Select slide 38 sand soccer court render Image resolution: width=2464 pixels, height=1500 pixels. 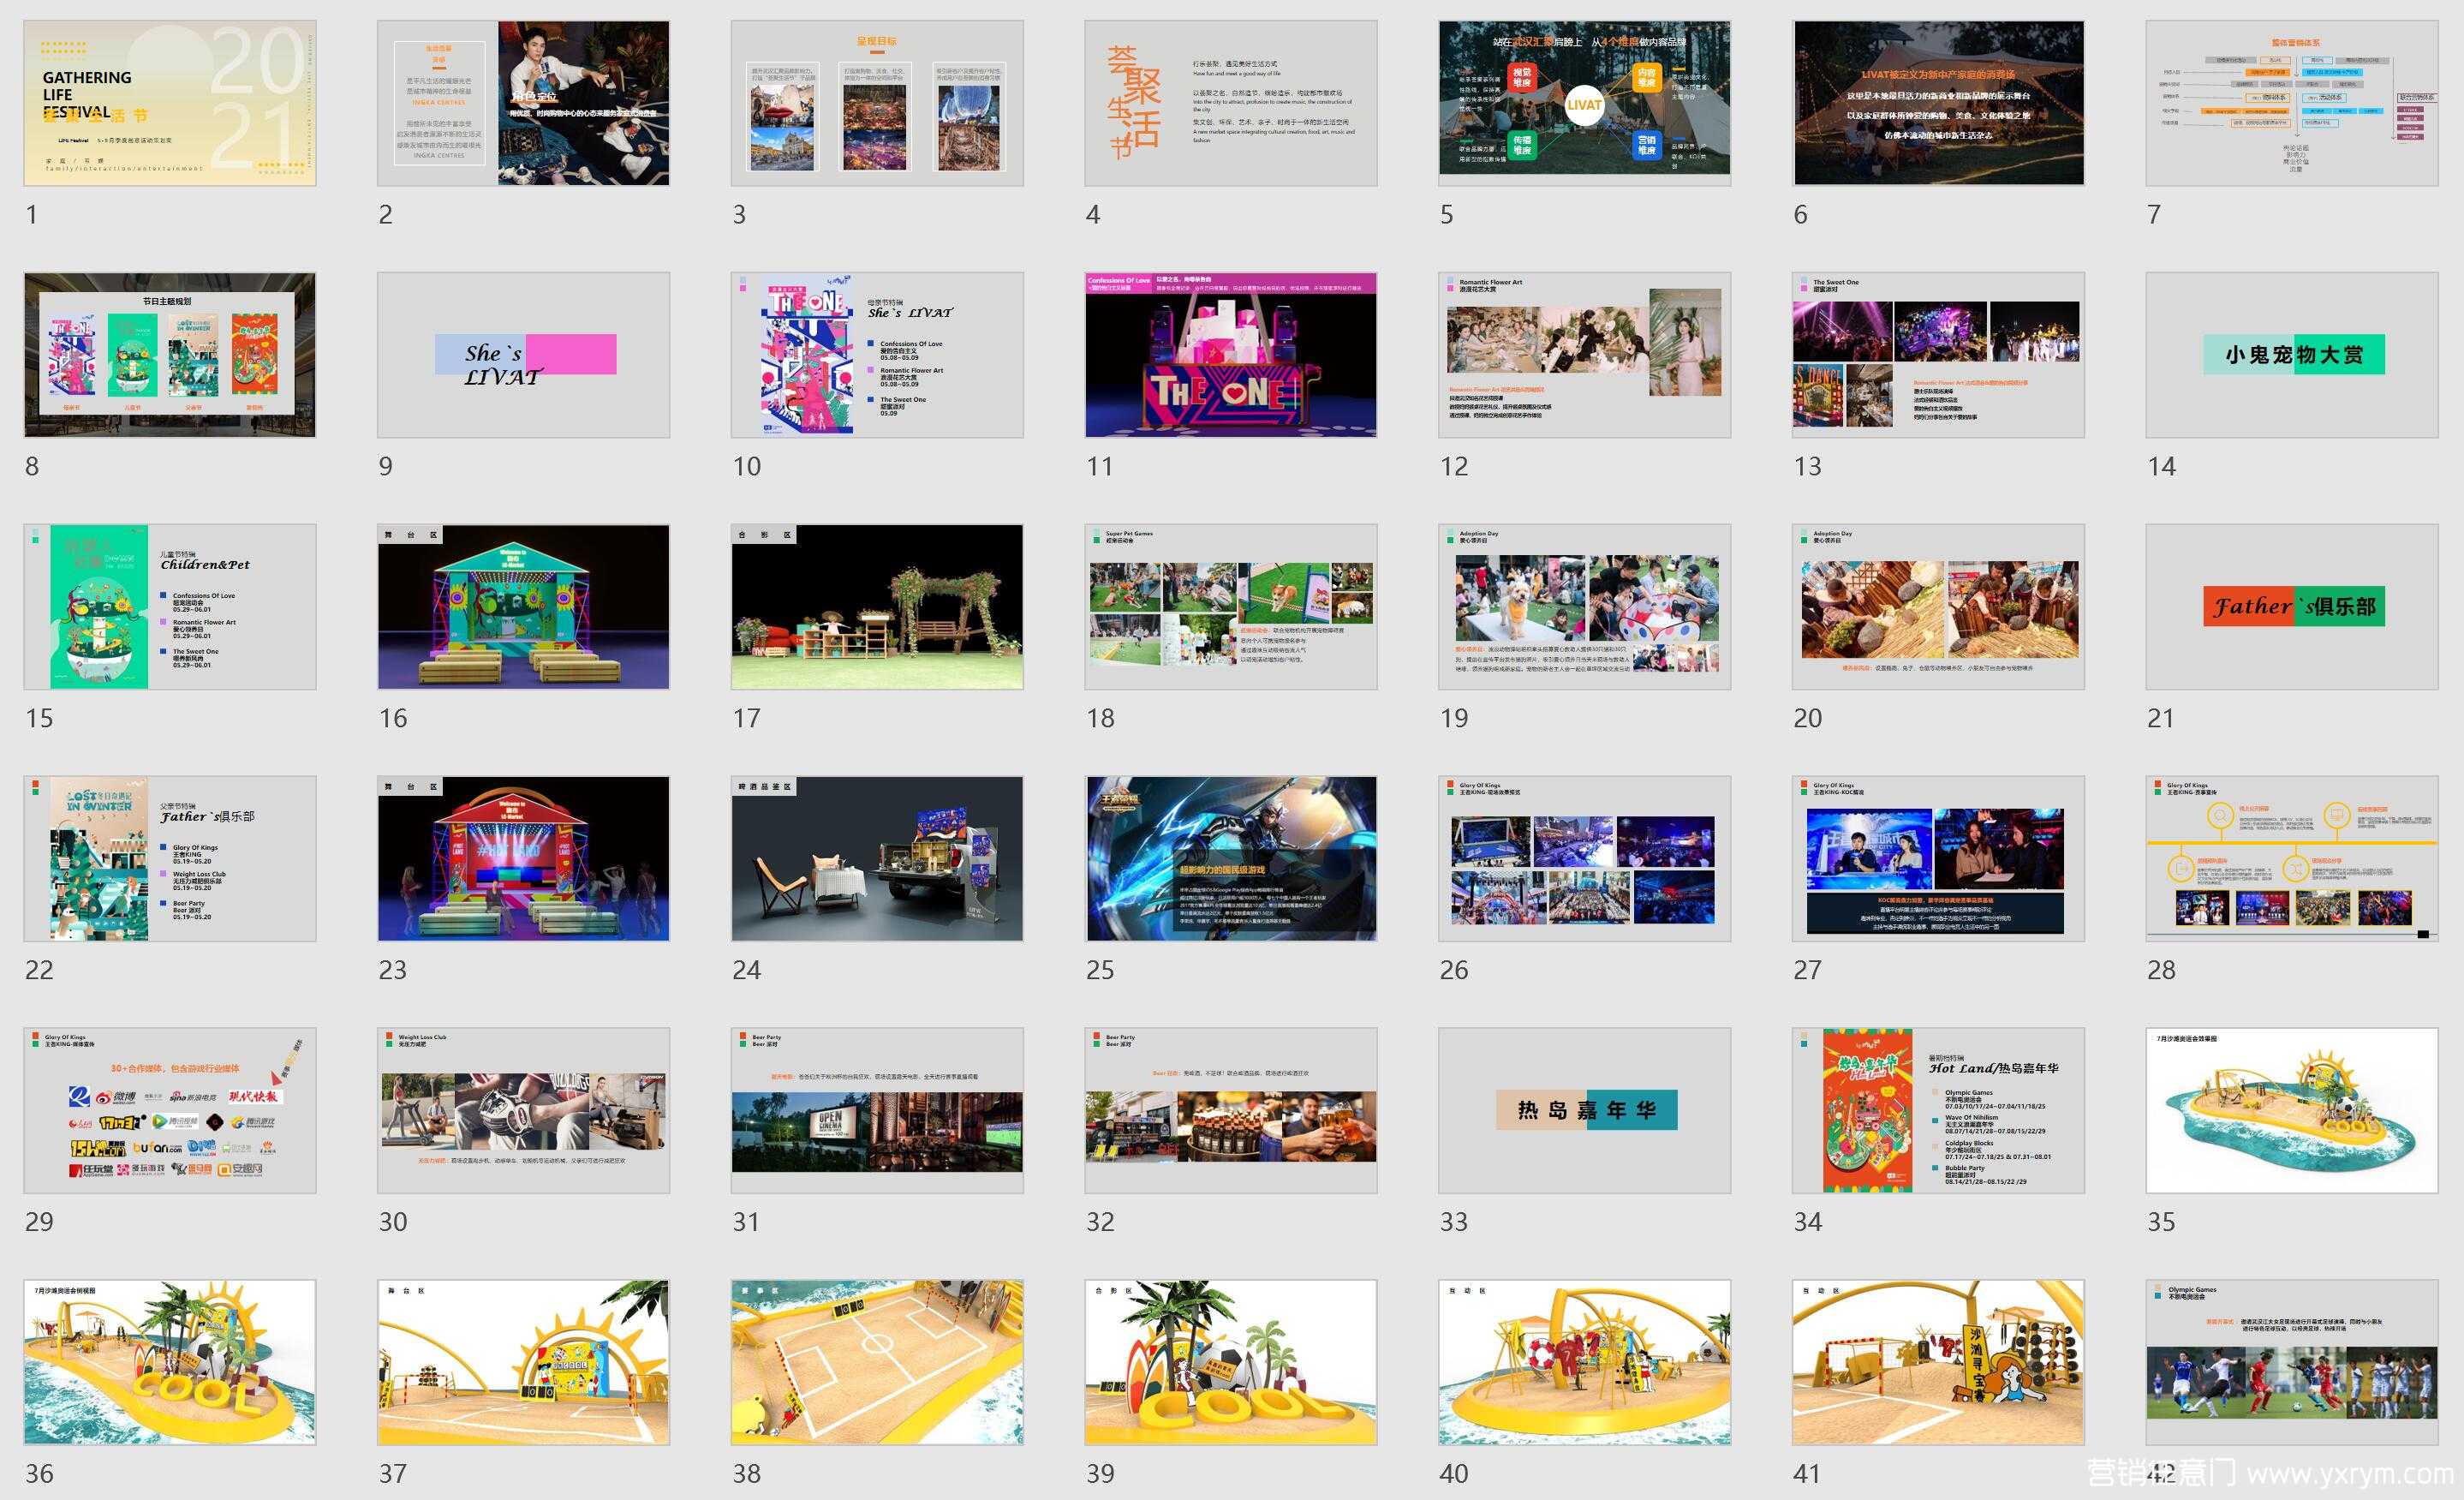tap(877, 1363)
